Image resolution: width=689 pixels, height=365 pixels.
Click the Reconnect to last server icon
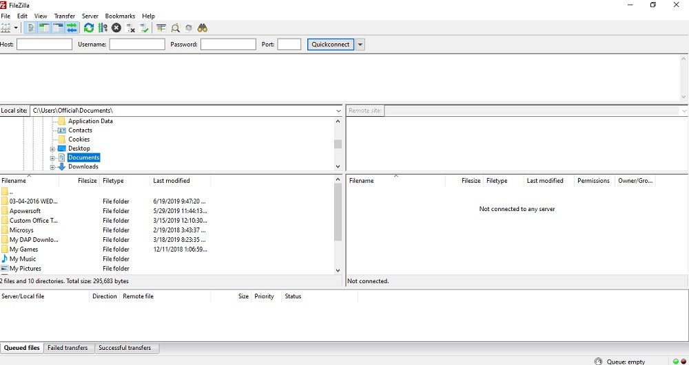click(x=144, y=28)
